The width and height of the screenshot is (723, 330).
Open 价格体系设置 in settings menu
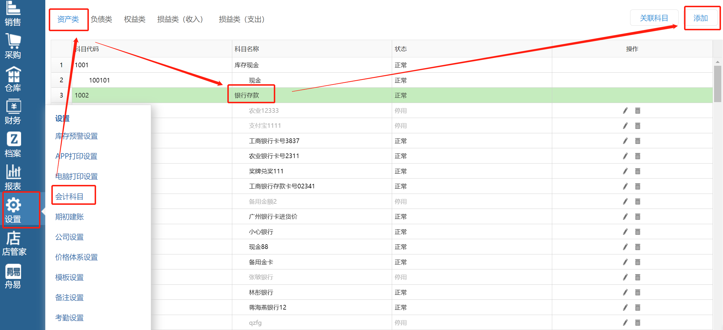pyautogui.click(x=76, y=257)
